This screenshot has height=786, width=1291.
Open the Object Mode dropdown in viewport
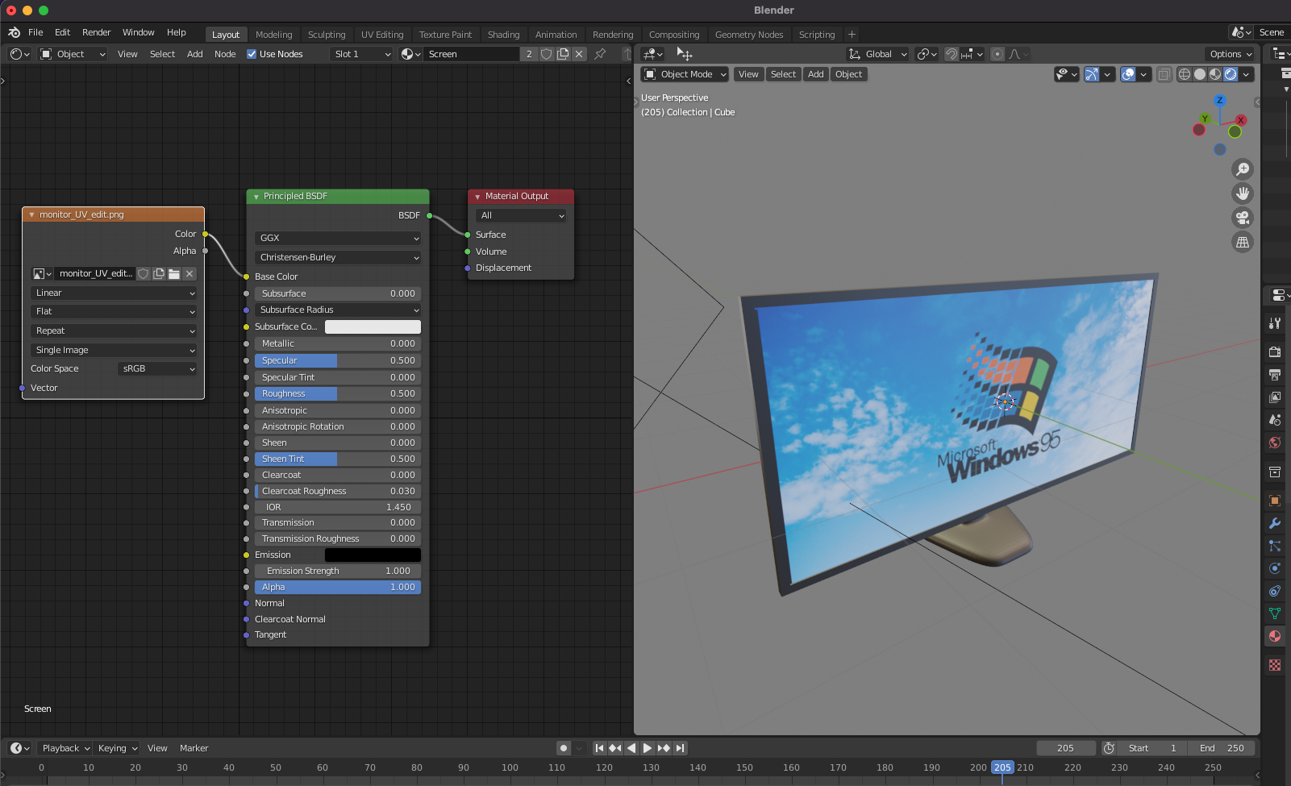click(x=685, y=74)
